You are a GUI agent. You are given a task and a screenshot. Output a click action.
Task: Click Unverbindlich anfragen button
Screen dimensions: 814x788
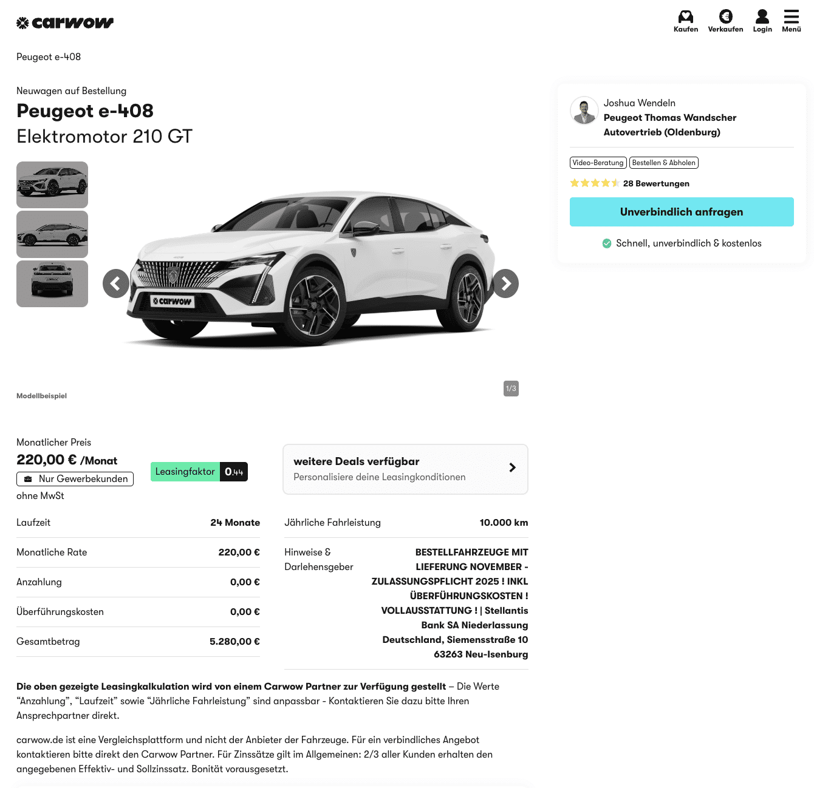click(x=682, y=212)
